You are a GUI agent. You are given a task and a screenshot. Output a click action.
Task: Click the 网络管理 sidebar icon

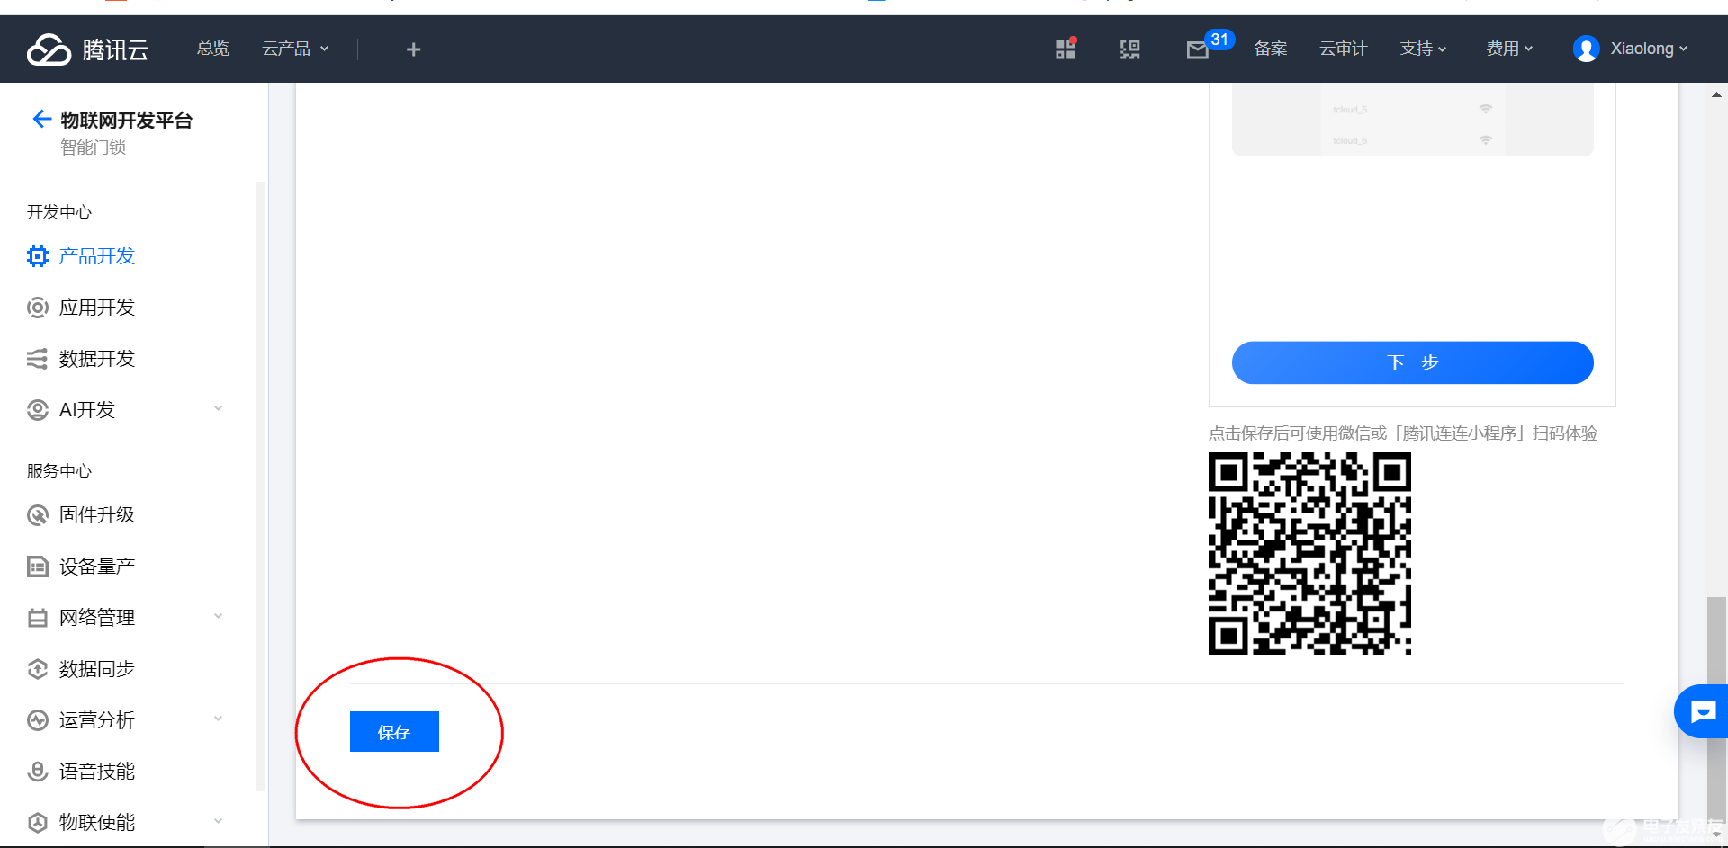[37, 618]
